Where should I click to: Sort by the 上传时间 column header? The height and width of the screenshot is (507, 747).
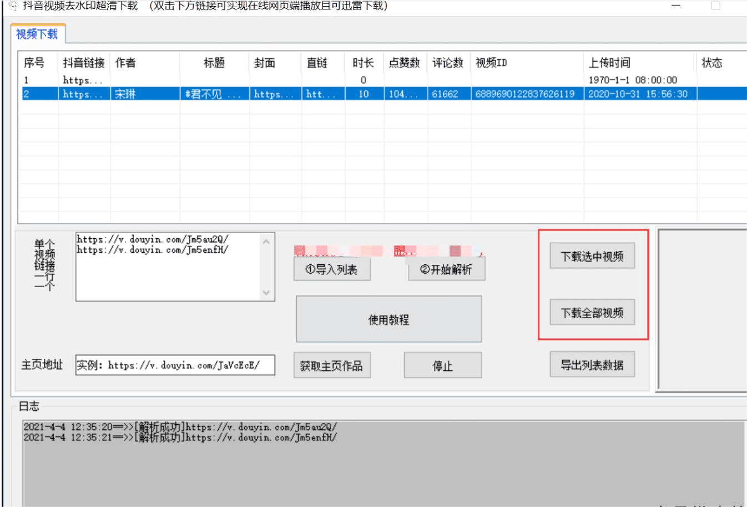(609, 63)
